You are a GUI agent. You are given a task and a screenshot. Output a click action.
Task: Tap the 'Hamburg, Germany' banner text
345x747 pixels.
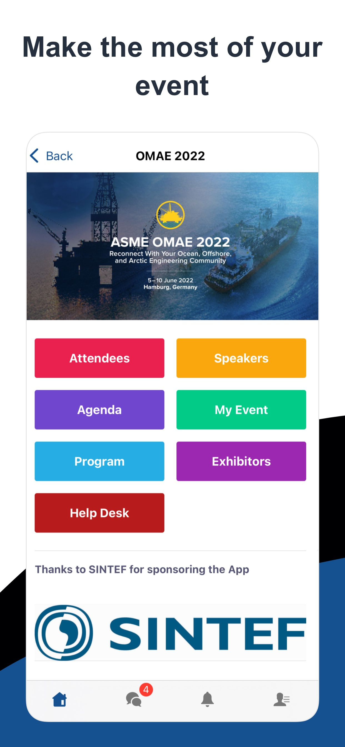coord(171,287)
